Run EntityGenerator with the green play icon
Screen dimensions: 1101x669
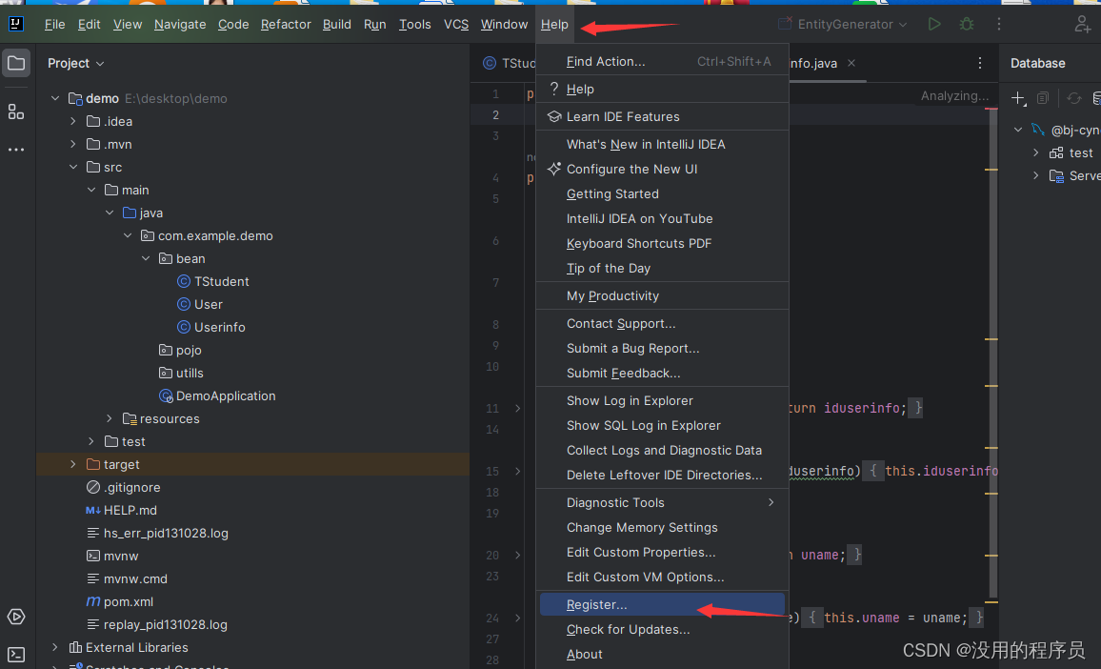pyautogui.click(x=934, y=24)
